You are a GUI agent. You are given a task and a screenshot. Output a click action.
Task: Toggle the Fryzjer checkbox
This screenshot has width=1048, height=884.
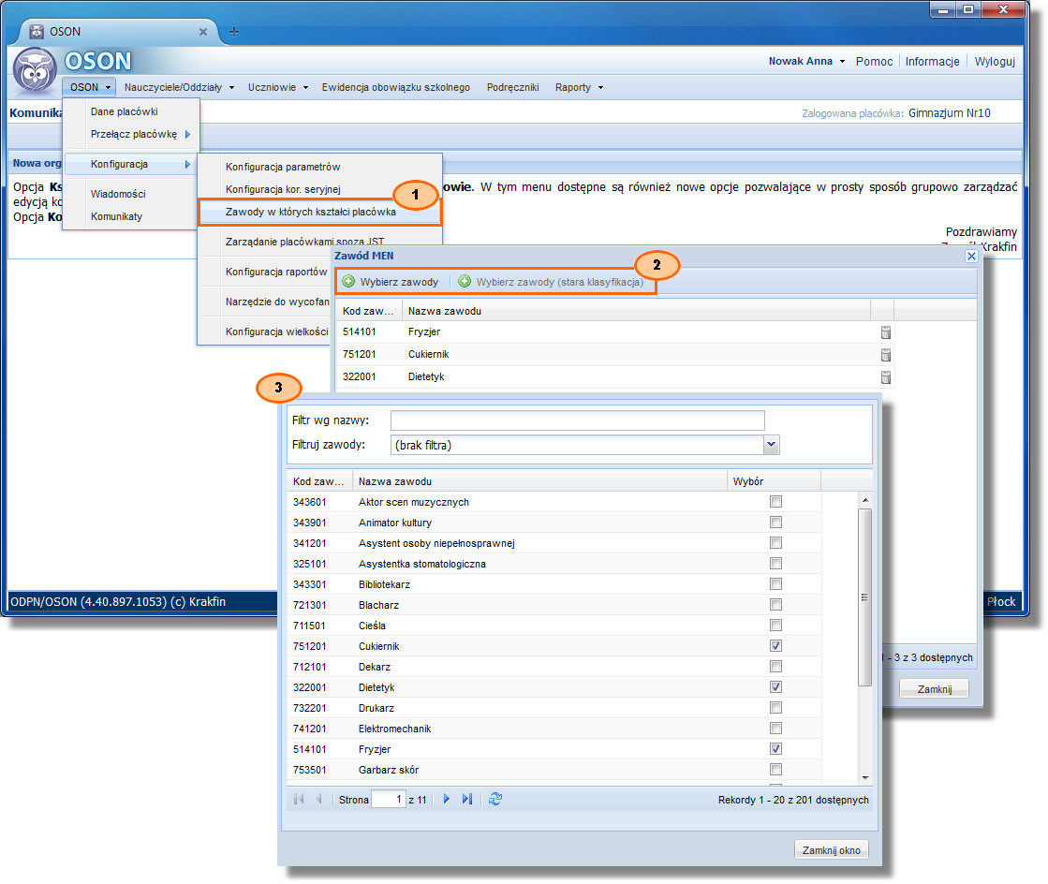pos(775,749)
